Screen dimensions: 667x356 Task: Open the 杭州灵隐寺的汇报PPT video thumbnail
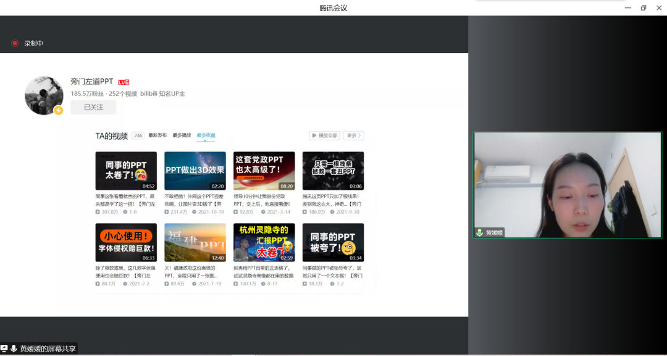coord(264,242)
